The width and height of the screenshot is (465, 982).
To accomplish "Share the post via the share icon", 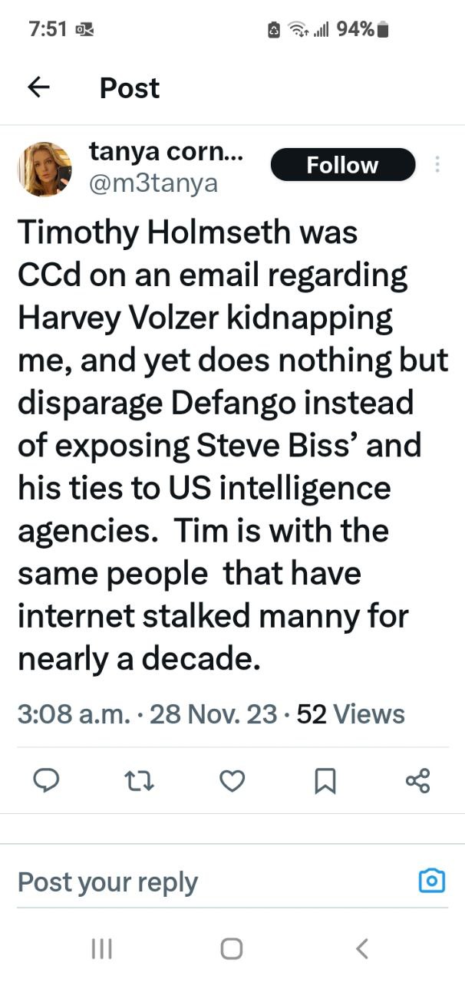I will tap(417, 781).
